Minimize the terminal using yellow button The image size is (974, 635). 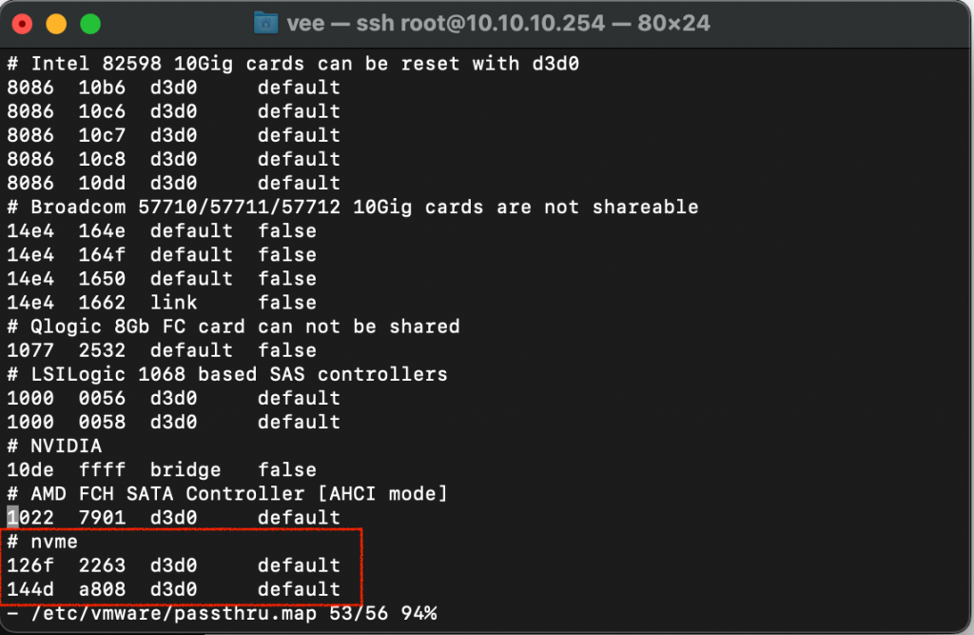pyautogui.click(x=56, y=24)
